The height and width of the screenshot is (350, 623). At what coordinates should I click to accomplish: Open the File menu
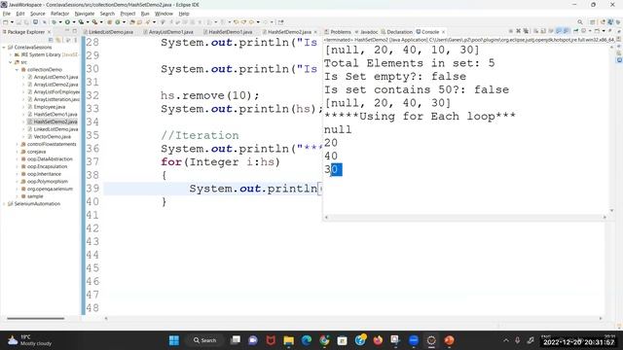7,14
